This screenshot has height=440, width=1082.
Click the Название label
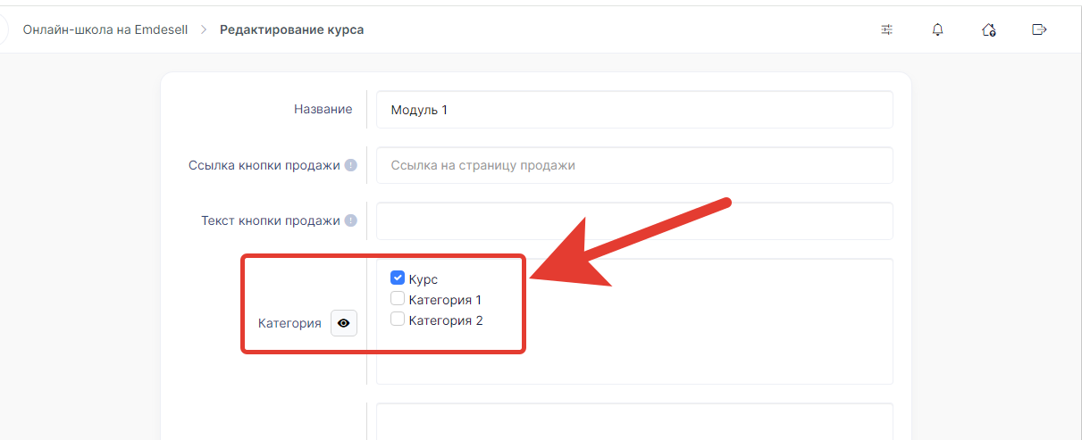tap(323, 109)
